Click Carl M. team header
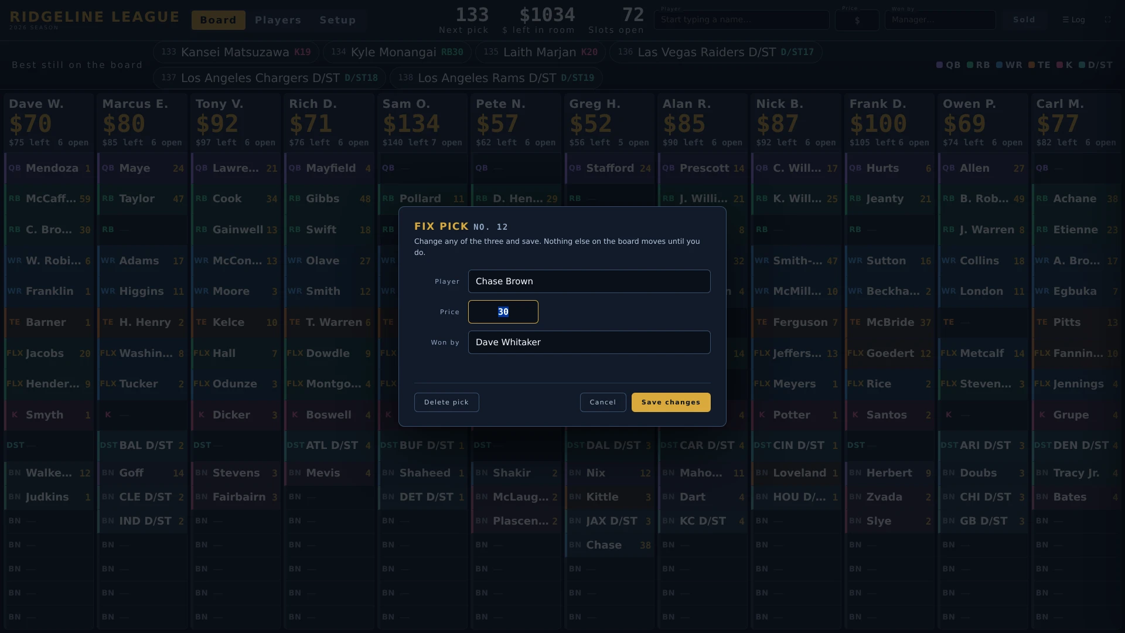The height and width of the screenshot is (633, 1125). (x=1076, y=123)
